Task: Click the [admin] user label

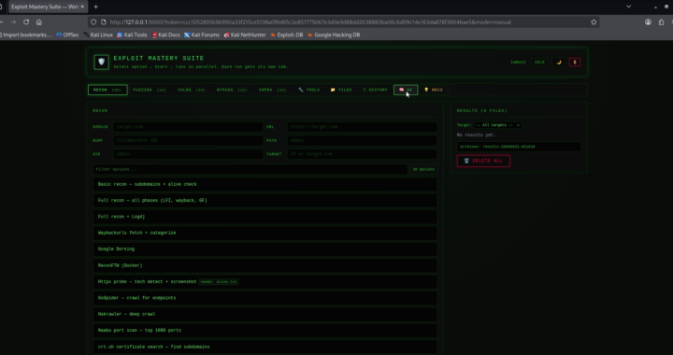Action: pyautogui.click(x=518, y=63)
